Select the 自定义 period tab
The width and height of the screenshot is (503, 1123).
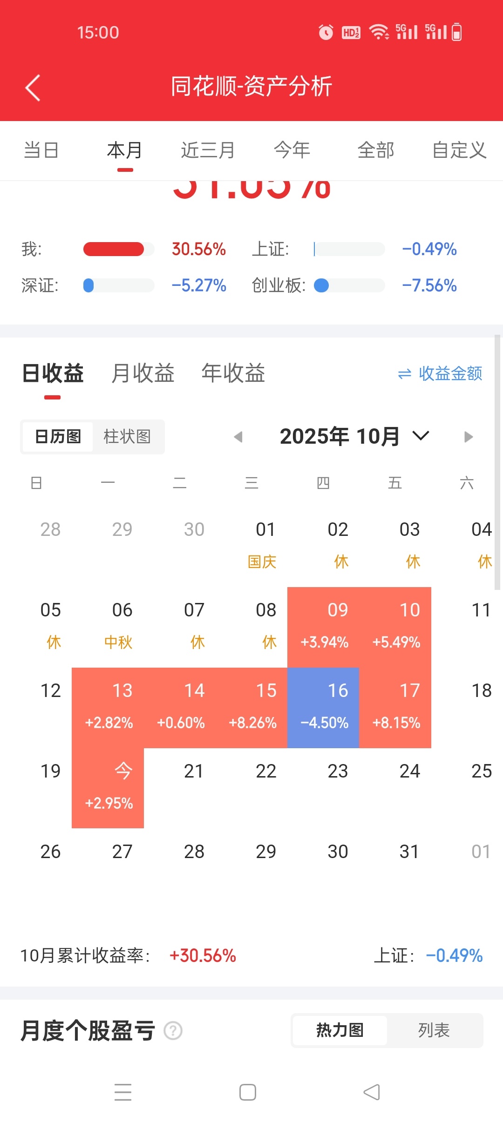459,150
